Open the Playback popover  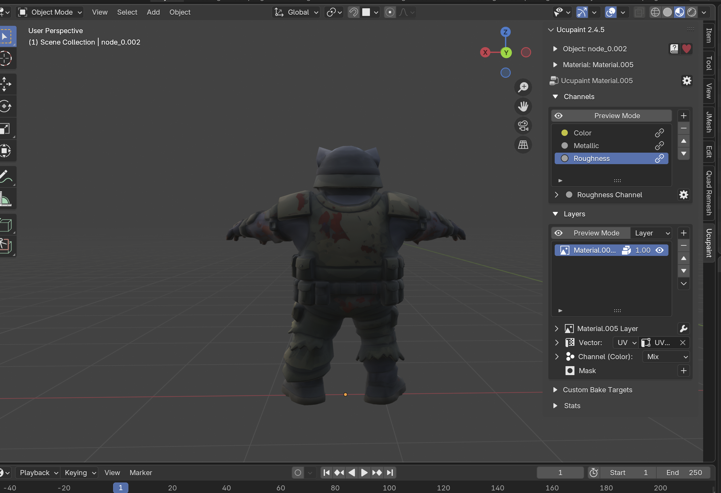tap(39, 473)
